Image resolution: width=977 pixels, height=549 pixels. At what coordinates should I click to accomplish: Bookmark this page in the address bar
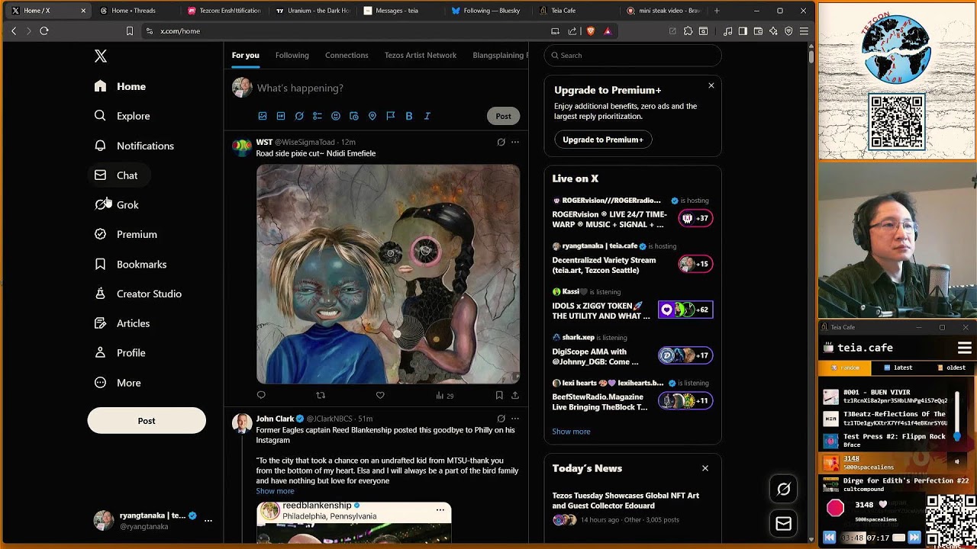[130, 31]
